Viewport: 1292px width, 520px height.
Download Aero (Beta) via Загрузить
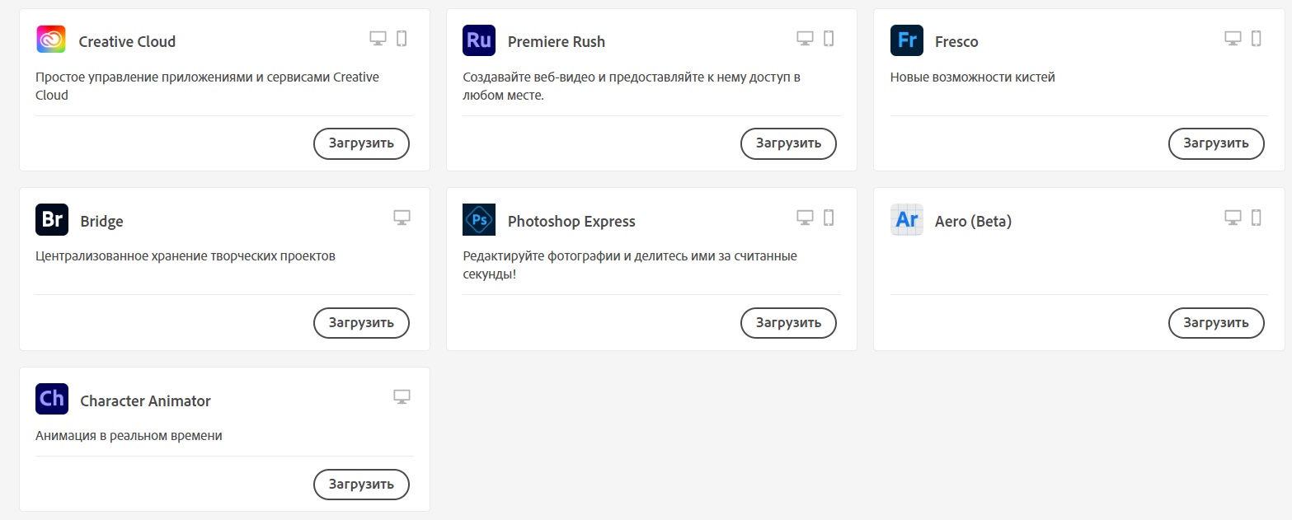point(1216,322)
